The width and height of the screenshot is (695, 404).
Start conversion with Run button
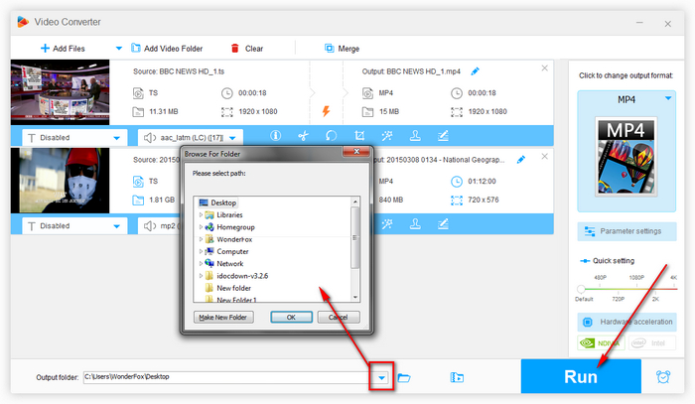point(581,376)
